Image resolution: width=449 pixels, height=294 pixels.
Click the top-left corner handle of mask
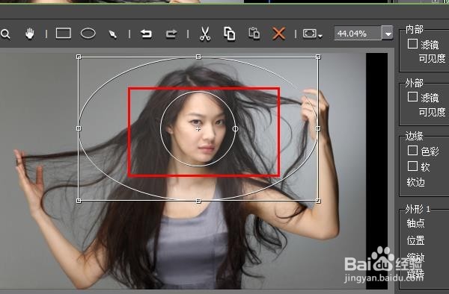coord(79,57)
